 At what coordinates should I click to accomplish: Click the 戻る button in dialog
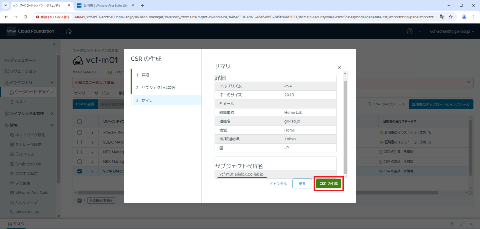302,184
